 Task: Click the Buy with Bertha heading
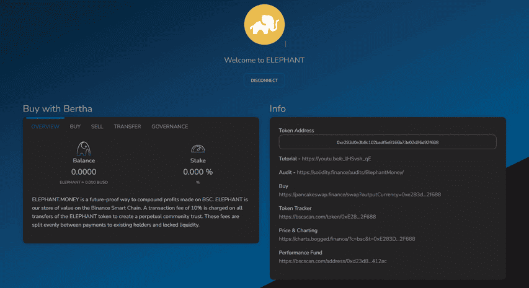point(57,109)
